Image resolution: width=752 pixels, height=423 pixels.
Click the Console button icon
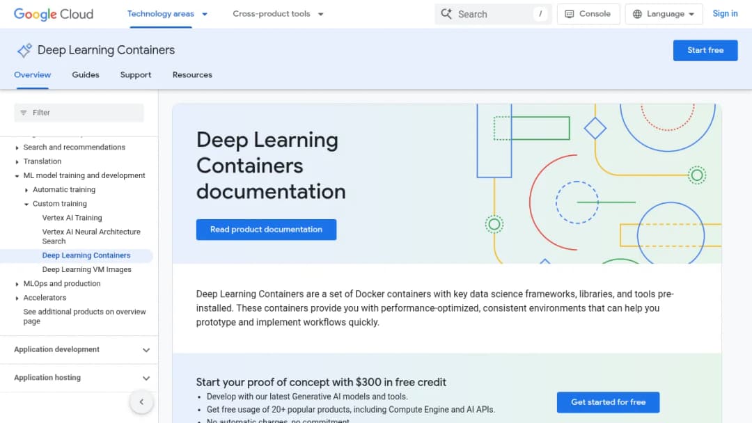[x=570, y=14]
